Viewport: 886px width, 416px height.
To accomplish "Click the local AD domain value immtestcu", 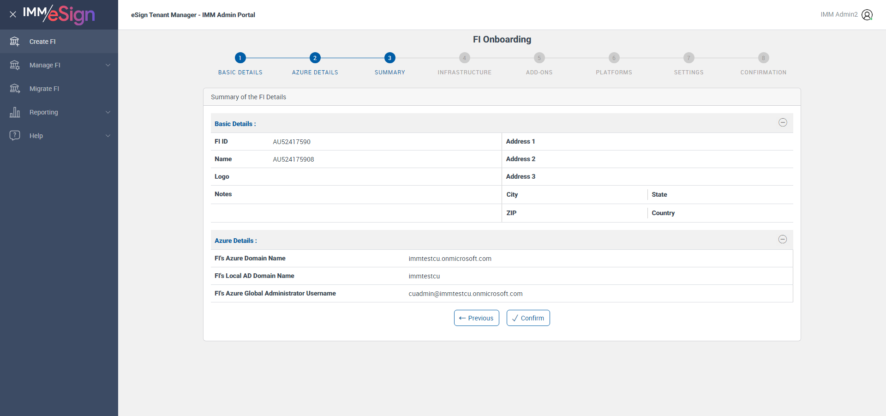I will (x=424, y=276).
